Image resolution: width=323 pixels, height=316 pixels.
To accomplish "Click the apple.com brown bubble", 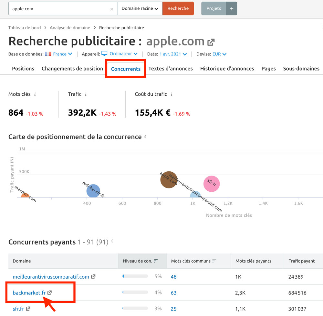I will [169, 179].
